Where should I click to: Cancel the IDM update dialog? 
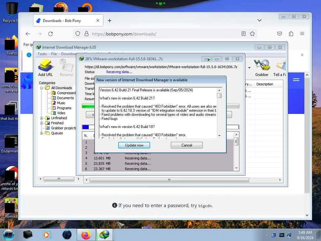(x=187, y=145)
